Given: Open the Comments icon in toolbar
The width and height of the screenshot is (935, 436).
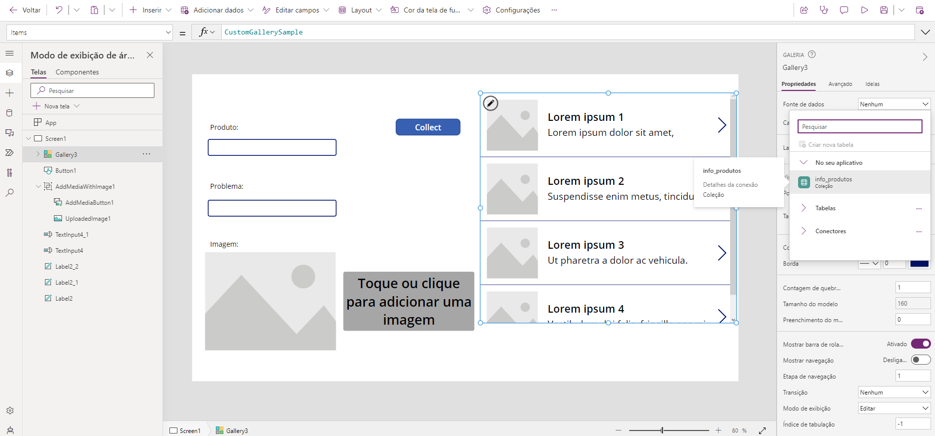Looking at the screenshot, I should 844,10.
